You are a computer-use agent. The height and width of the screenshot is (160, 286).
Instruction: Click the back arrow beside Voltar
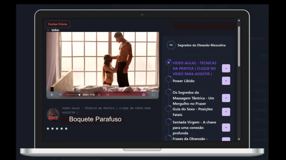[x=48, y=30]
